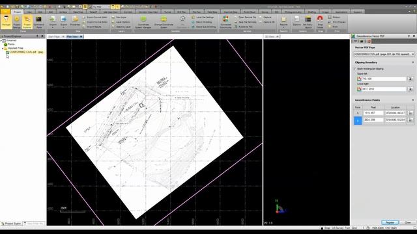Open the Vector PDF Page dropdown

click(x=412, y=54)
